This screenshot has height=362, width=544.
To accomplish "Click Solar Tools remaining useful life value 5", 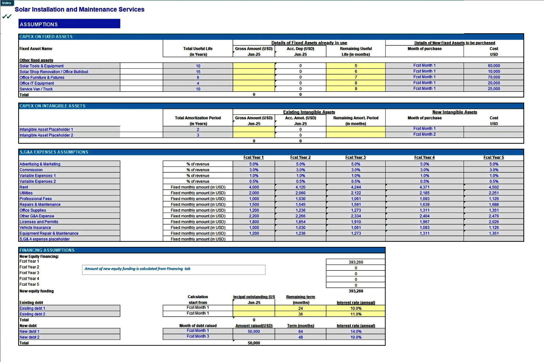I will tap(356, 66).
